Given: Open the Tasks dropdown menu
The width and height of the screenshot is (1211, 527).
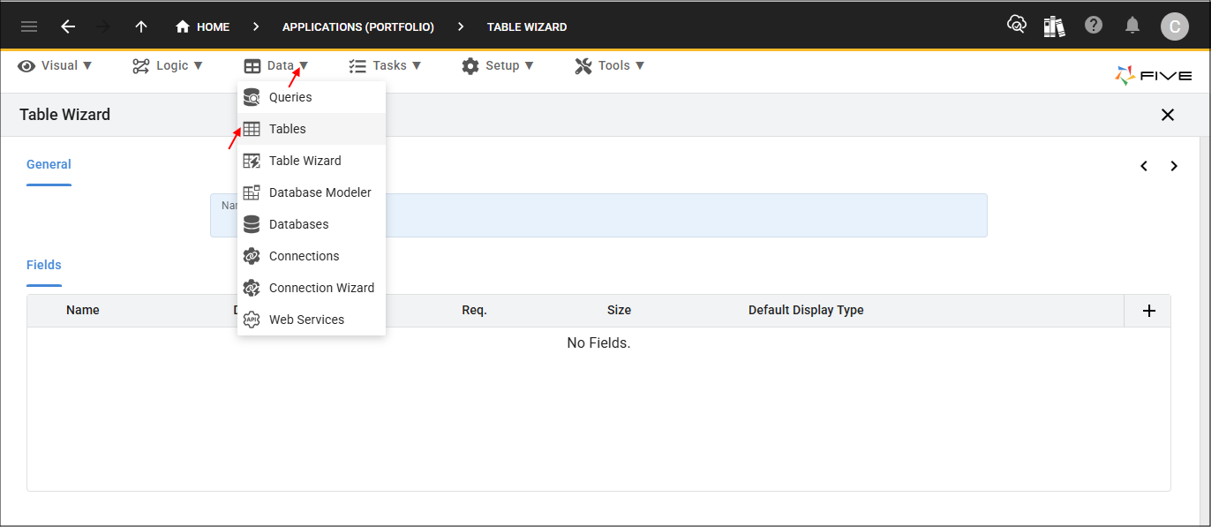Looking at the screenshot, I should pyautogui.click(x=385, y=65).
